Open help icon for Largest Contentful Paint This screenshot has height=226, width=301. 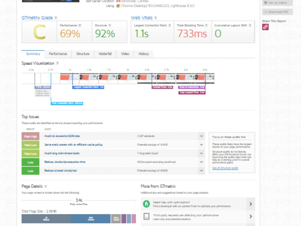coord(169,25)
